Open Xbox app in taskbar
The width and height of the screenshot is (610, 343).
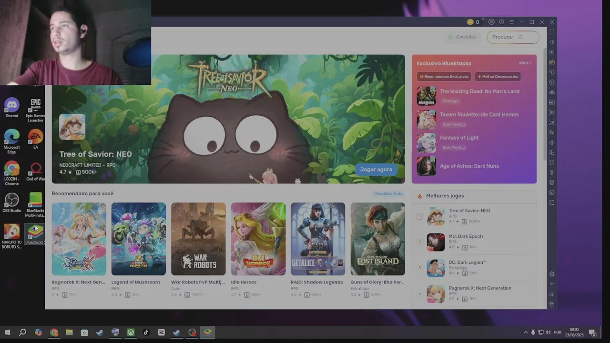pos(131,333)
